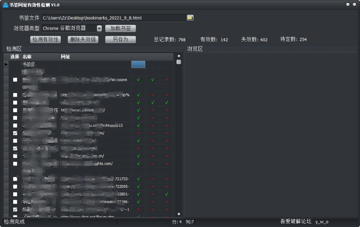Click the scroll-up dot of the list scrollbar

(179, 56)
